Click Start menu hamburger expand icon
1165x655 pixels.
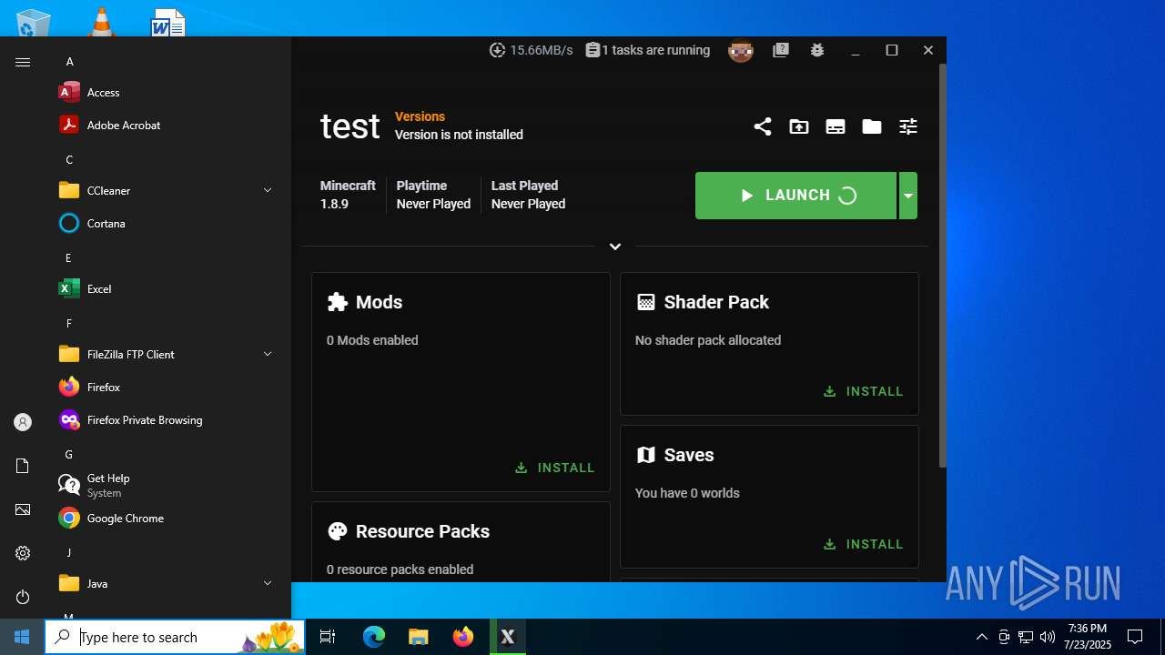(23, 62)
